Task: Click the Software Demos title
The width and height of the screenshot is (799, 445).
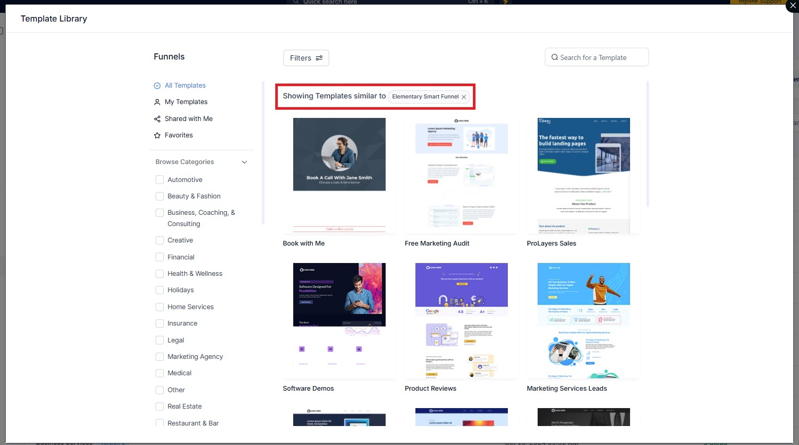Action: click(x=308, y=389)
